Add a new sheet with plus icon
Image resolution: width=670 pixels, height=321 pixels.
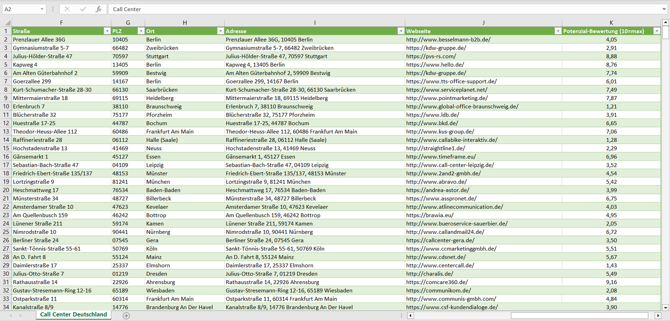(126, 315)
